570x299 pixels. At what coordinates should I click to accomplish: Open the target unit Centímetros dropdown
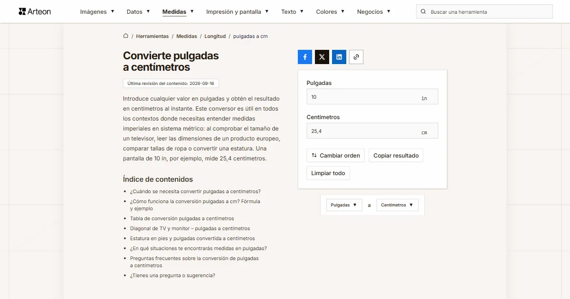397,205
